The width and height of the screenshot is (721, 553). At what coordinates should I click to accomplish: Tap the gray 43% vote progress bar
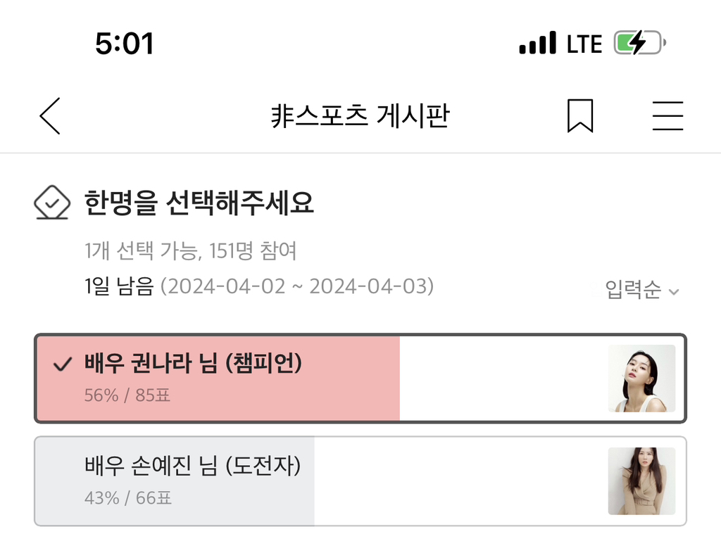point(175,481)
